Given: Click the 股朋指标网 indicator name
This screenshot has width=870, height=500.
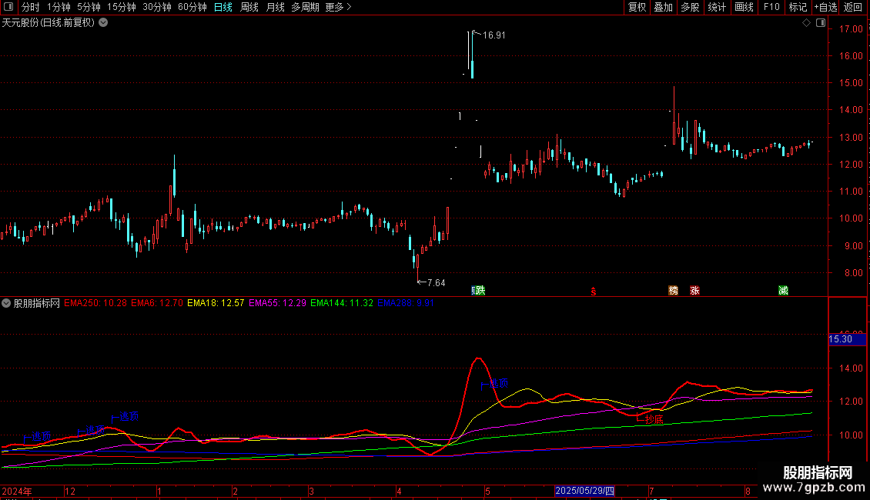Looking at the screenshot, I should 37,303.
